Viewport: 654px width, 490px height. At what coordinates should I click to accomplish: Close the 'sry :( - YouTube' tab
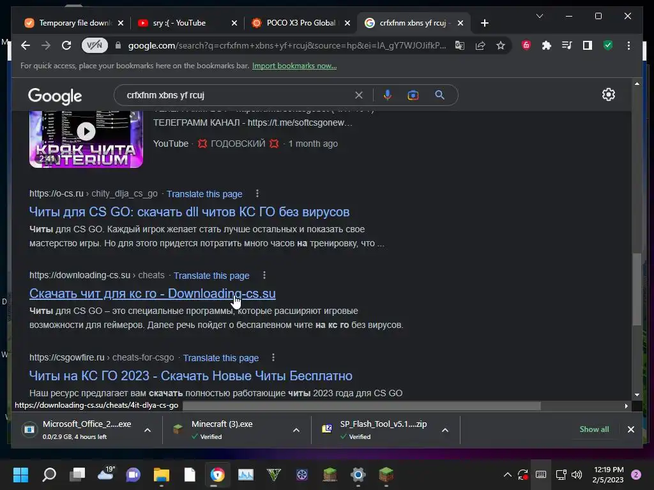point(234,23)
